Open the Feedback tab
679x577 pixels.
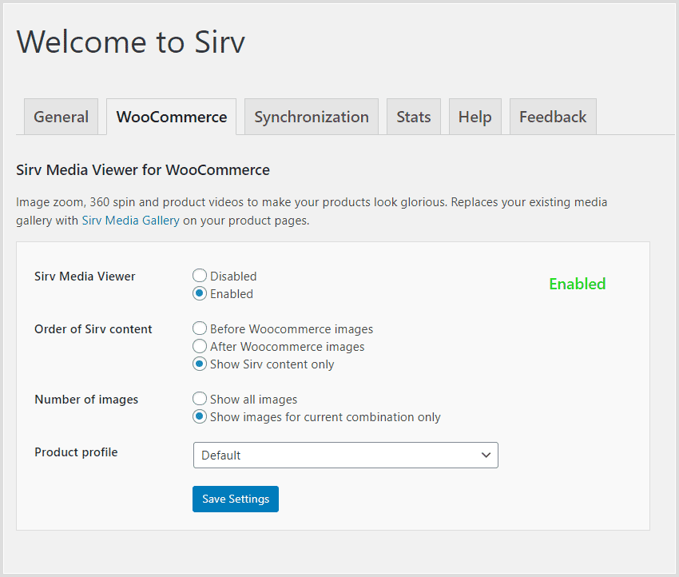click(553, 117)
